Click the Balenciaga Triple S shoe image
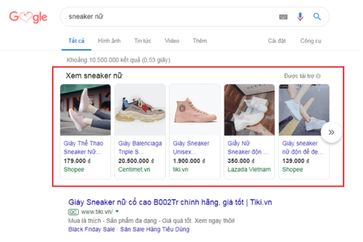Viewport: 363px width, 242px height. [140, 110]
